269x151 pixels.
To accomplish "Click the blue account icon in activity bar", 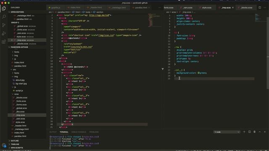I will (x=4, y=146).
